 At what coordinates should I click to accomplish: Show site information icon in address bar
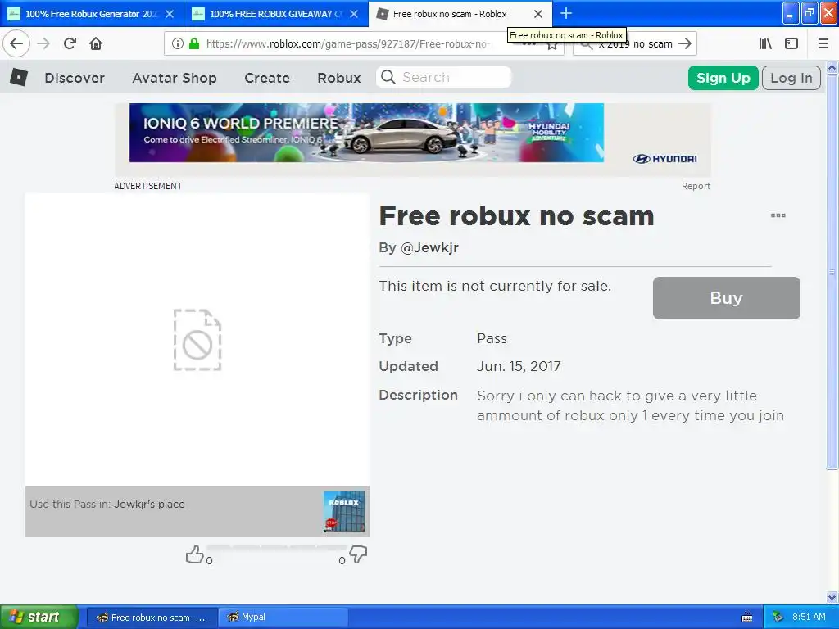point(178,44)
